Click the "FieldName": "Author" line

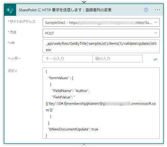tap(71, 91)
